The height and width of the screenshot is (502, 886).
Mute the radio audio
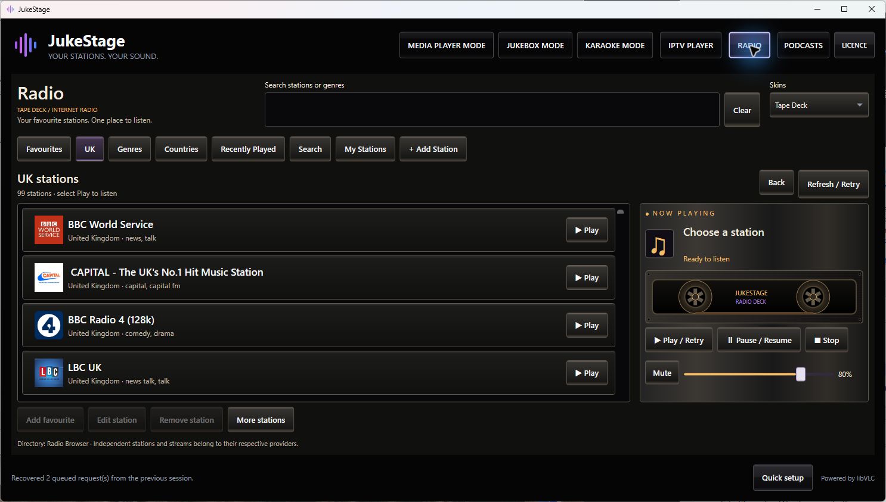pyautogui.click(x=662, y=373)
